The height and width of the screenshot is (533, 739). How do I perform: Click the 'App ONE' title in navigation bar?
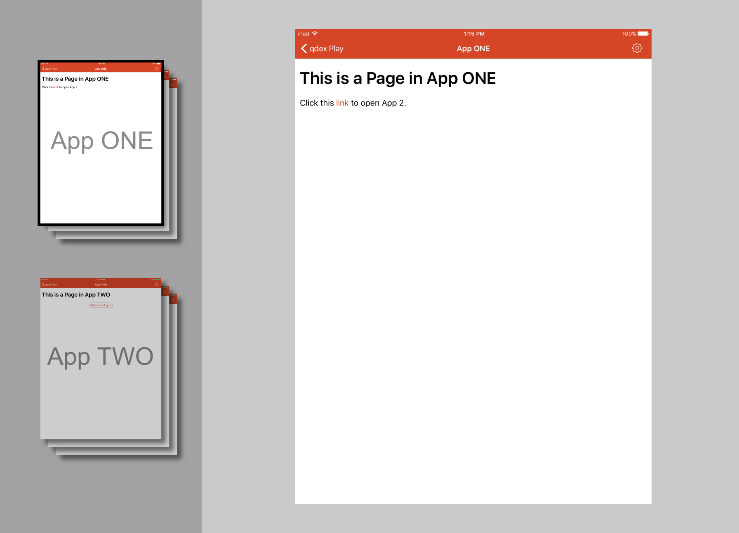coord(473,49)
